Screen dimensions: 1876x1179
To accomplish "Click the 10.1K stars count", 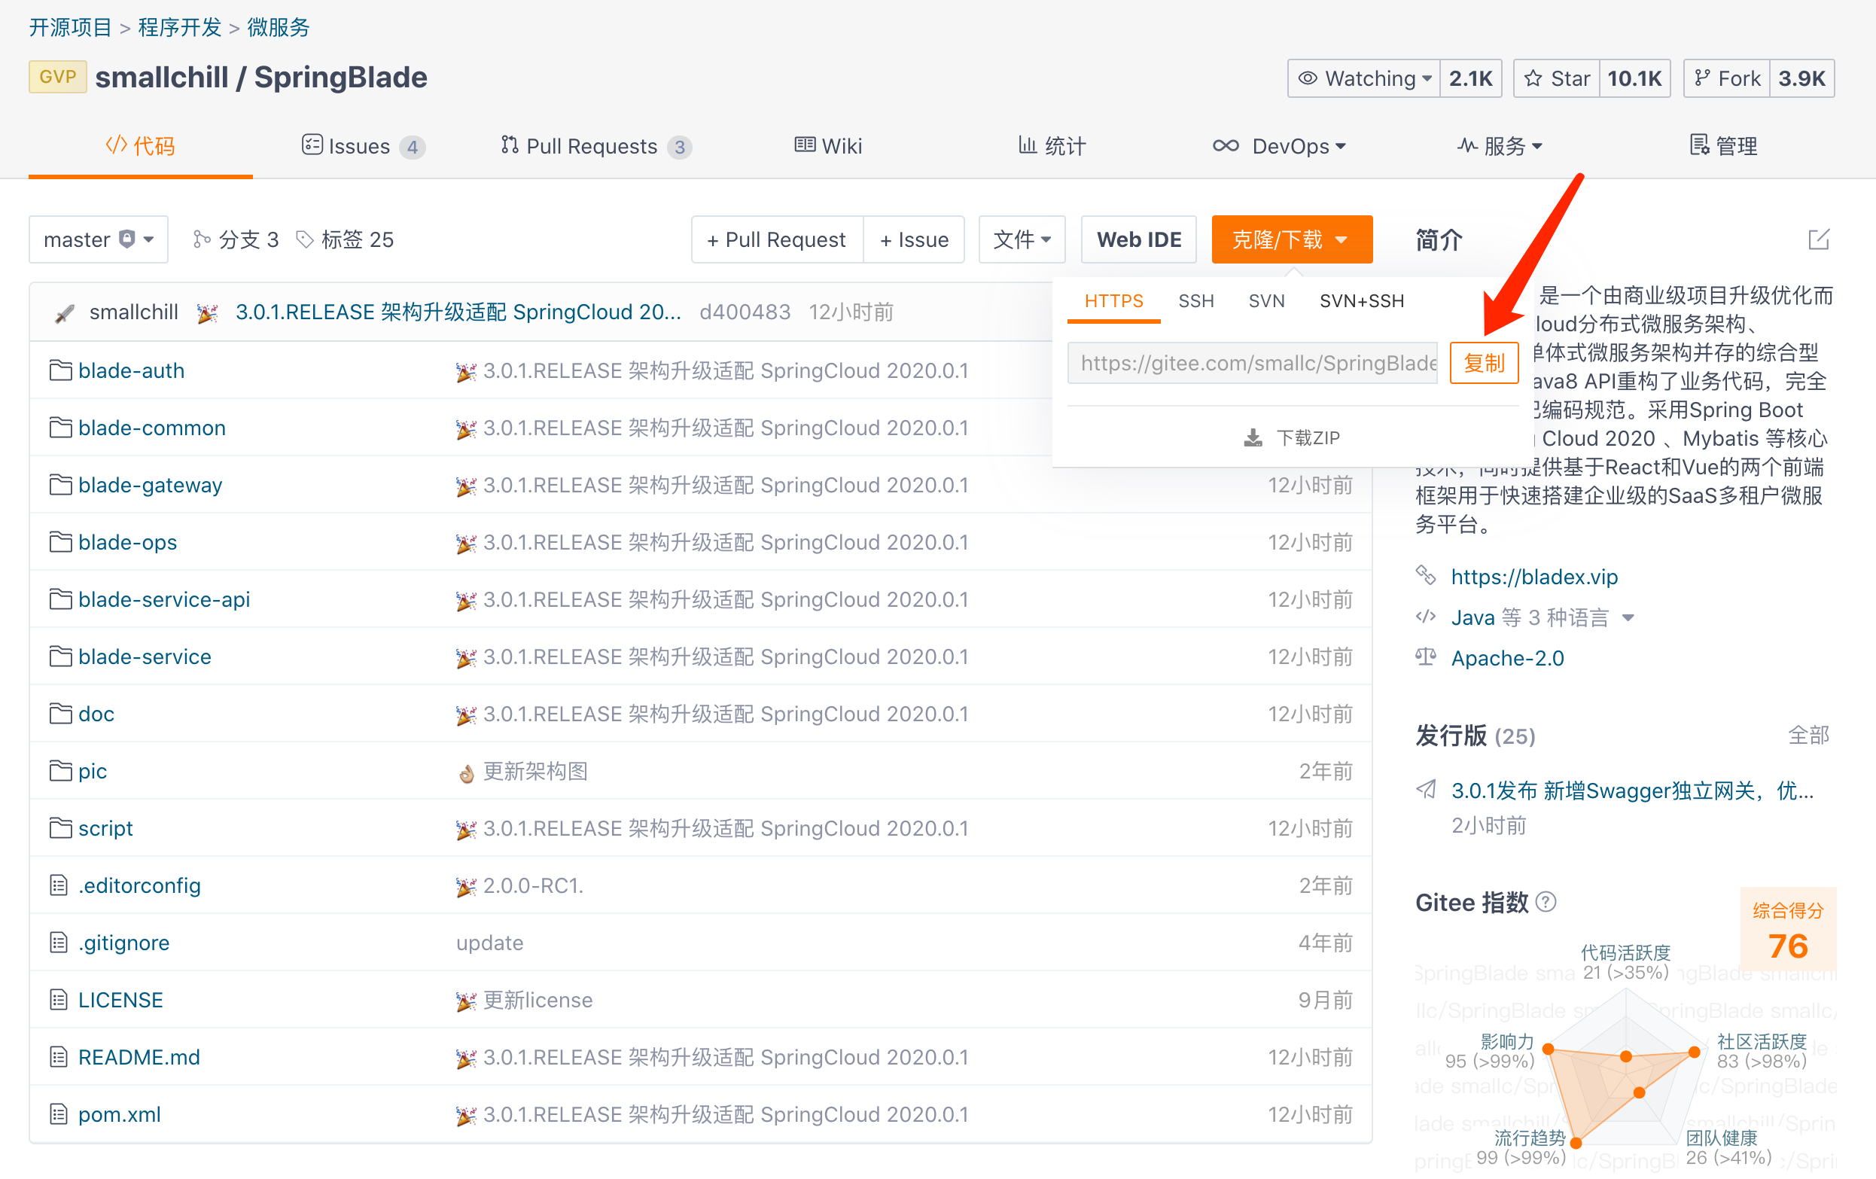I will 1634,78.
